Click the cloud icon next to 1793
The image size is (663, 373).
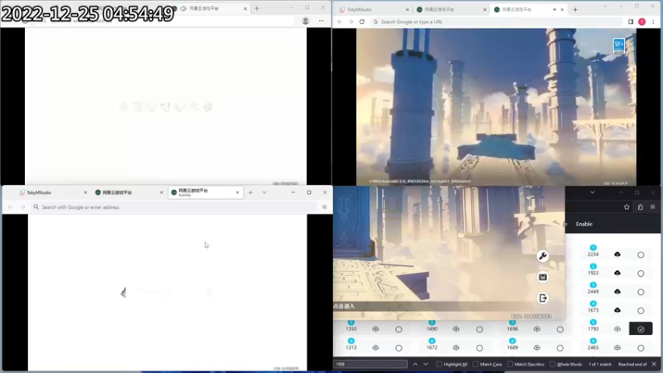coord(617,328)
